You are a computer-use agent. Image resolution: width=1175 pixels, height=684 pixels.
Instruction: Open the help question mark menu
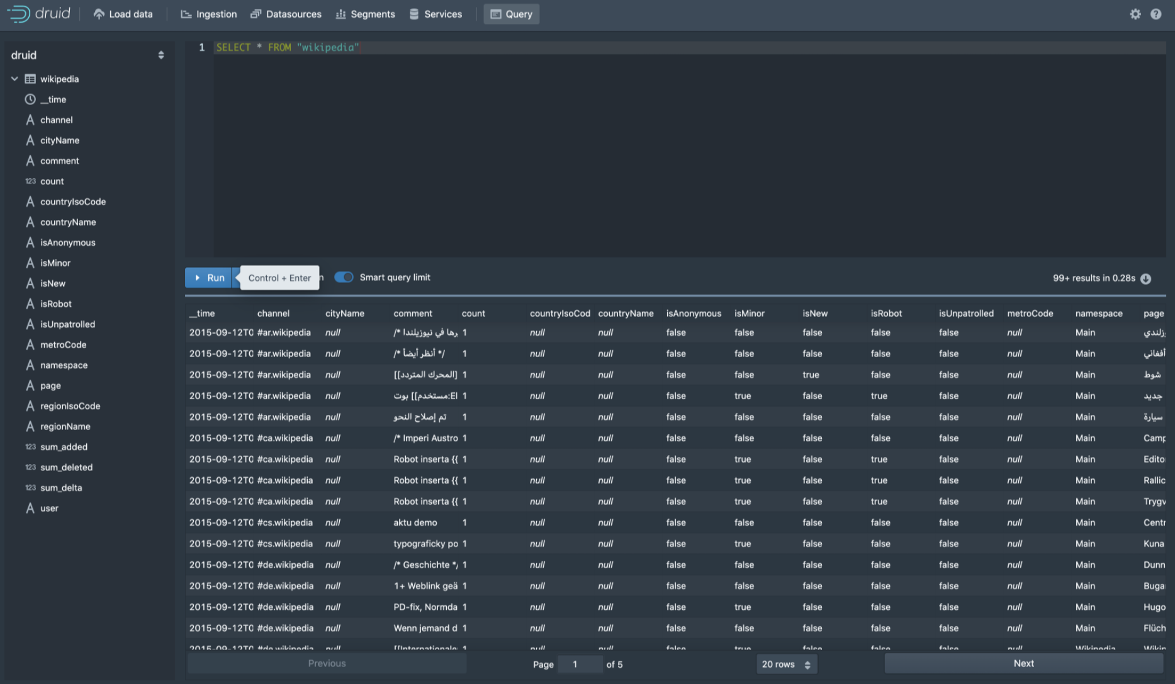coord(1156,14)
